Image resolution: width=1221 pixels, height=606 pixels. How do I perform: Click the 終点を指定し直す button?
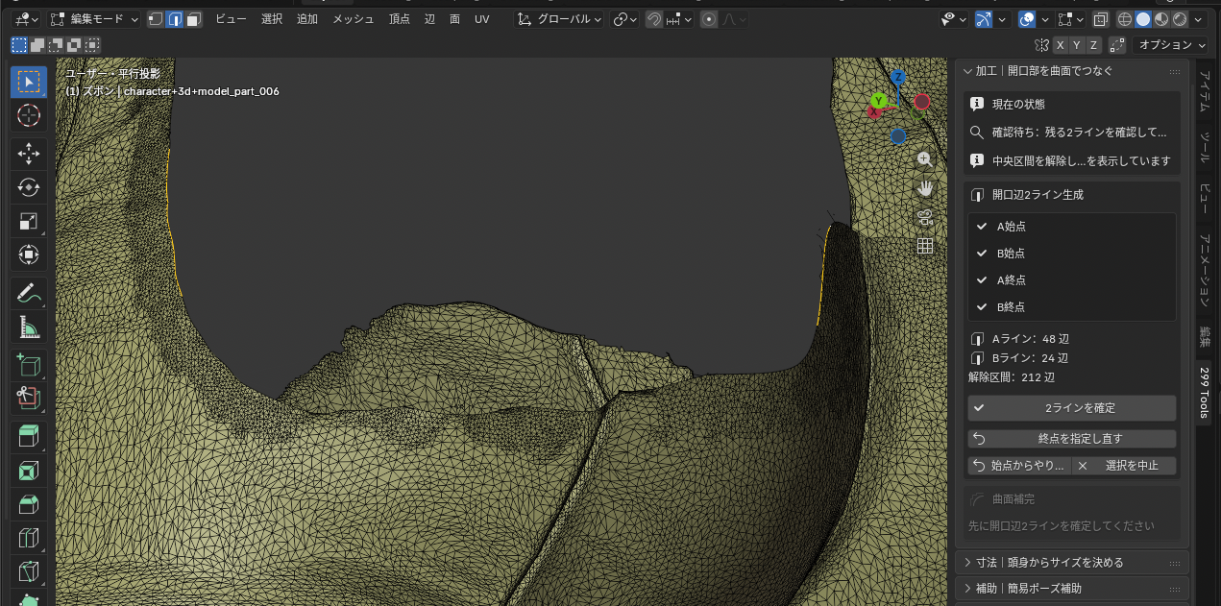pos(1072,439)
